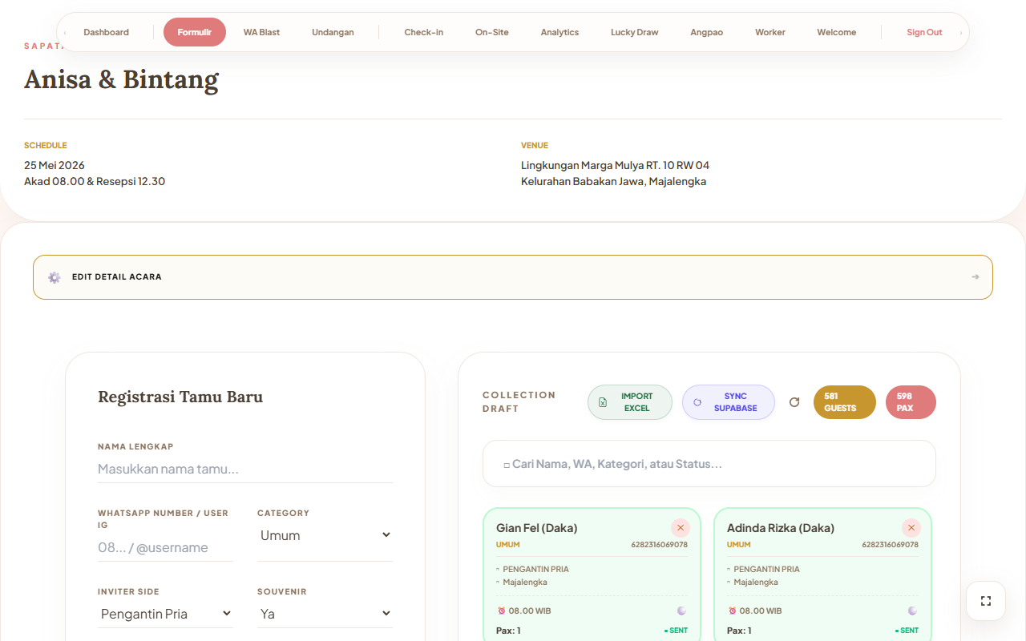This screenshot has height=641, width=1026.
Task: Click the date 25 Mei 2026
Action: coord(55,165)
